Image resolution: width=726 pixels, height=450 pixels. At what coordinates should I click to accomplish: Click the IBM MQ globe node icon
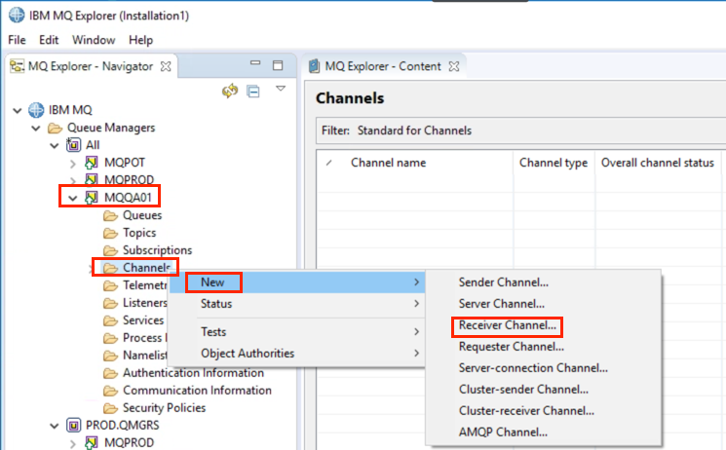(36, 110)
